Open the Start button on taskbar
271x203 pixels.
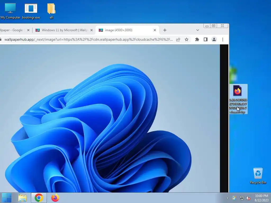coord(7,198)
